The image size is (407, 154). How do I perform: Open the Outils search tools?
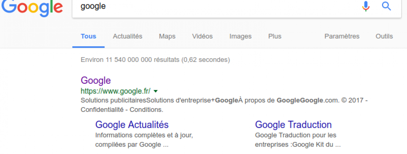pos(384,36)
